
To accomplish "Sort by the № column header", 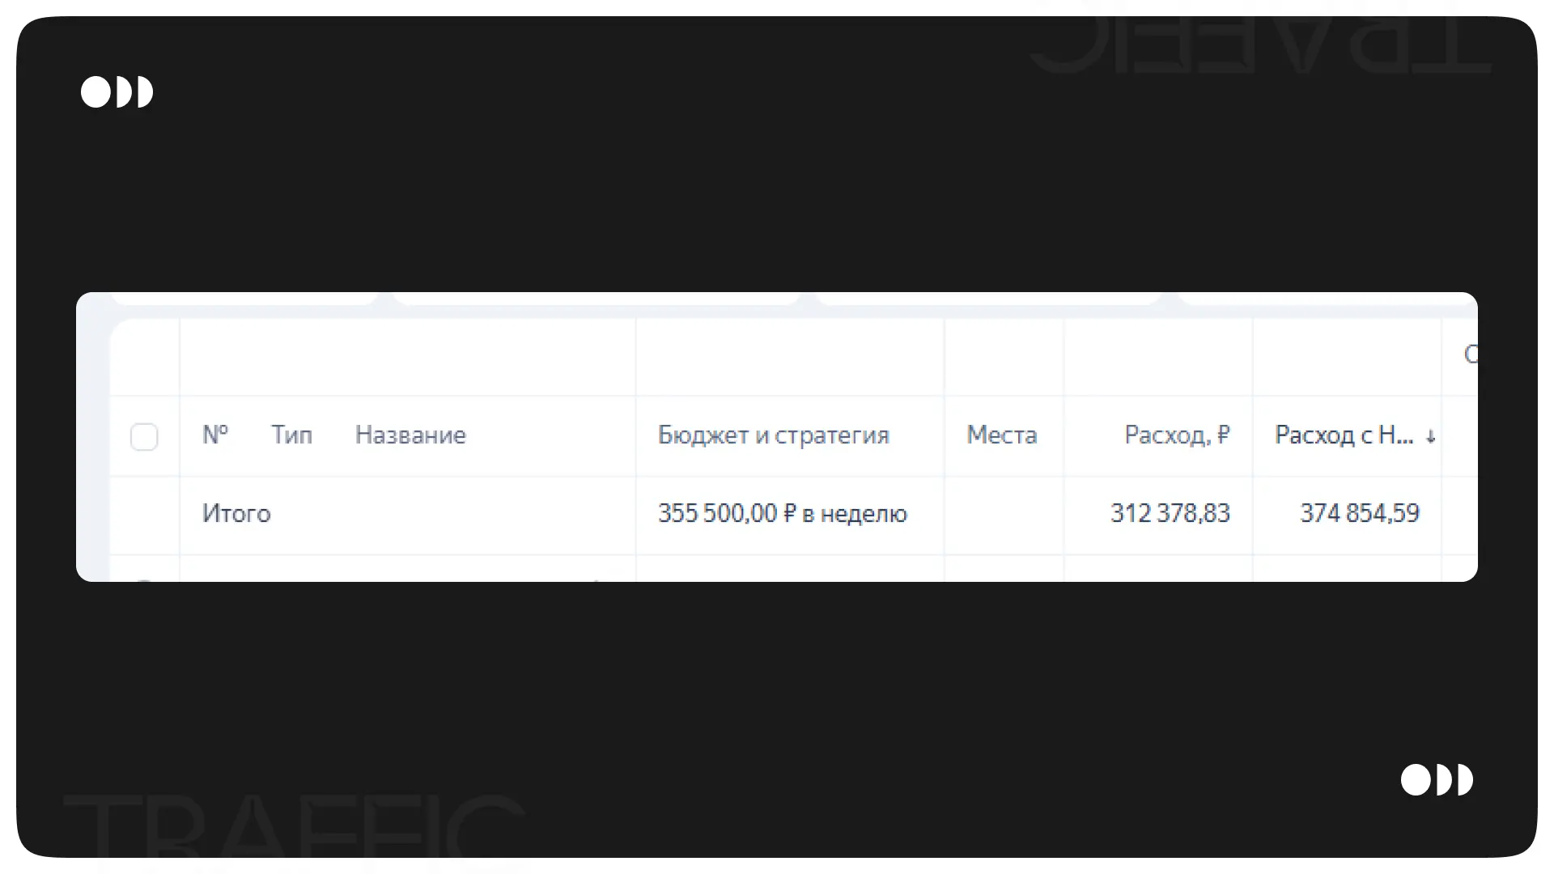I will coord(215,435).
